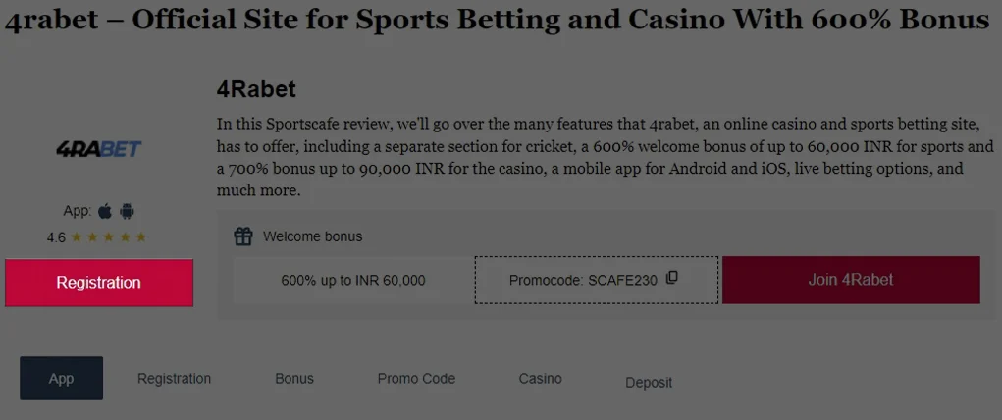Click the page title about 600% Bonus
The image size is (1002, 420).
click(497, 21)
